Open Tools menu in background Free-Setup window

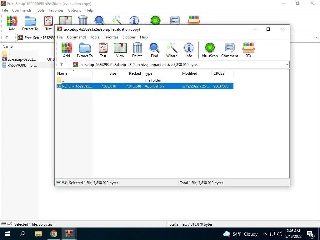[x=40, y=10]
